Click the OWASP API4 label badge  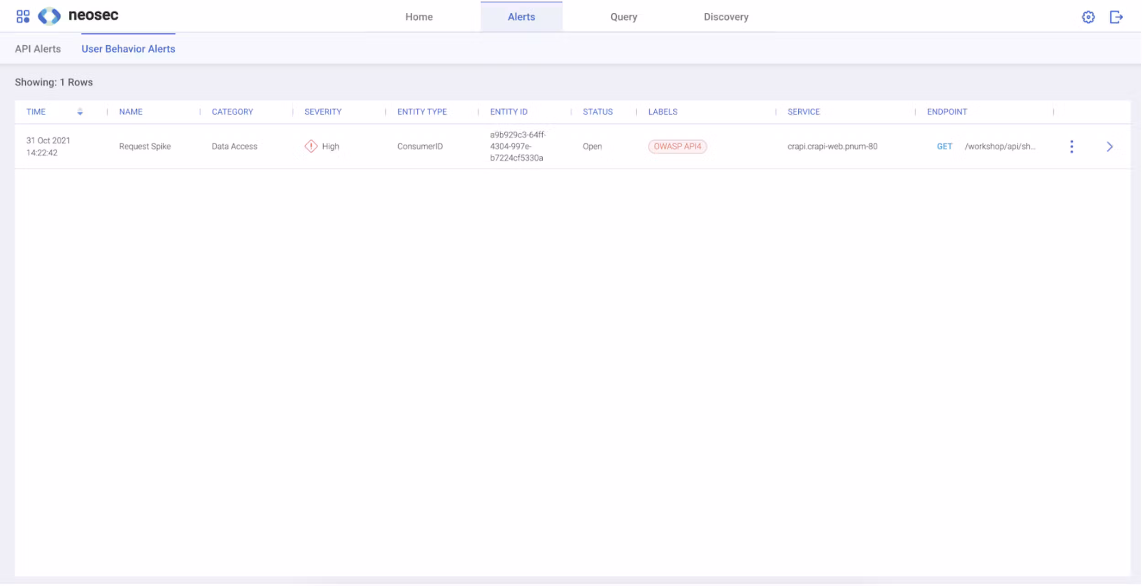(678, 147)
